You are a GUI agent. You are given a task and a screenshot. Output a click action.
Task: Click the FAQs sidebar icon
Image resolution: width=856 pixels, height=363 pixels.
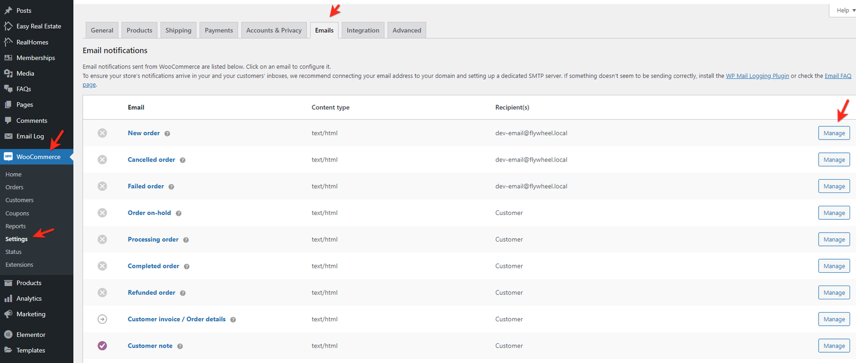tap(8, 89)
